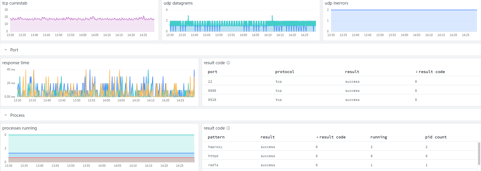Image resolution: width=481 pixels, height=171 pixels.
Task: Click sort arrow on Port result code column
Action: coord(417,72)
